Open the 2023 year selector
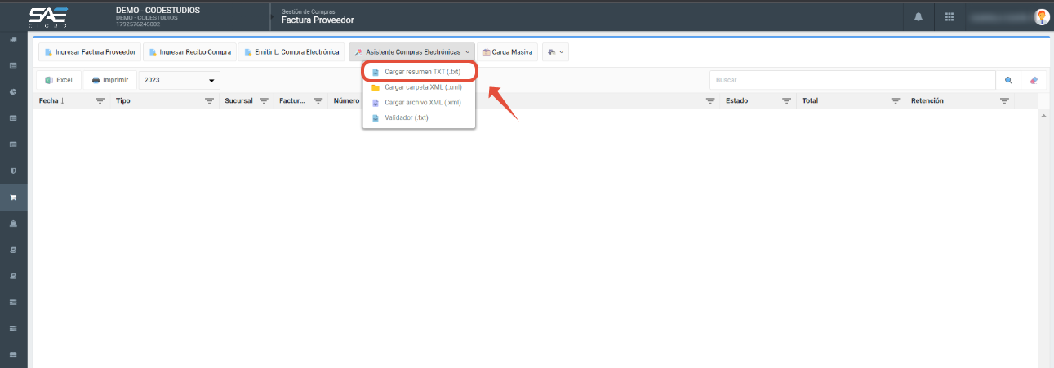This screenshot has height=368, width=1054. (x=180, y=80)
